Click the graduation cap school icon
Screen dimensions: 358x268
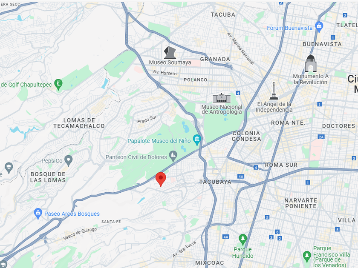tap(9, 168)
